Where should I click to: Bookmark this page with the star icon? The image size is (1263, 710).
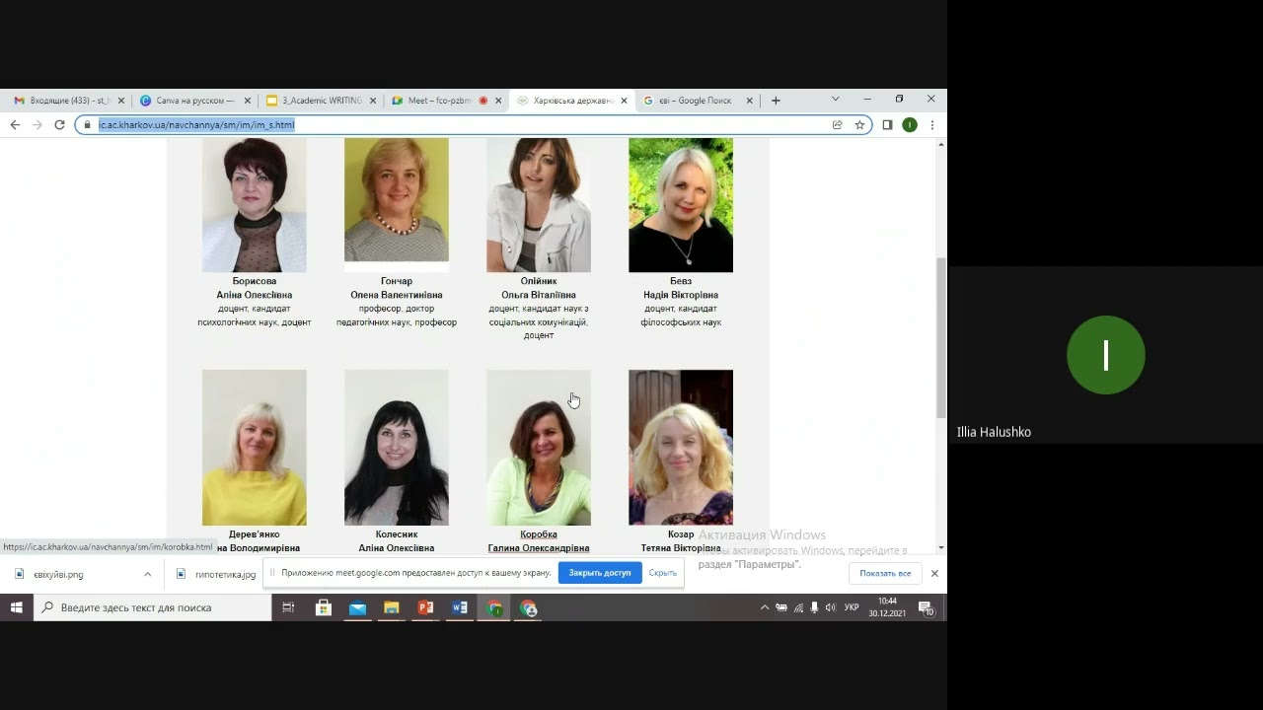coord(859,125)
